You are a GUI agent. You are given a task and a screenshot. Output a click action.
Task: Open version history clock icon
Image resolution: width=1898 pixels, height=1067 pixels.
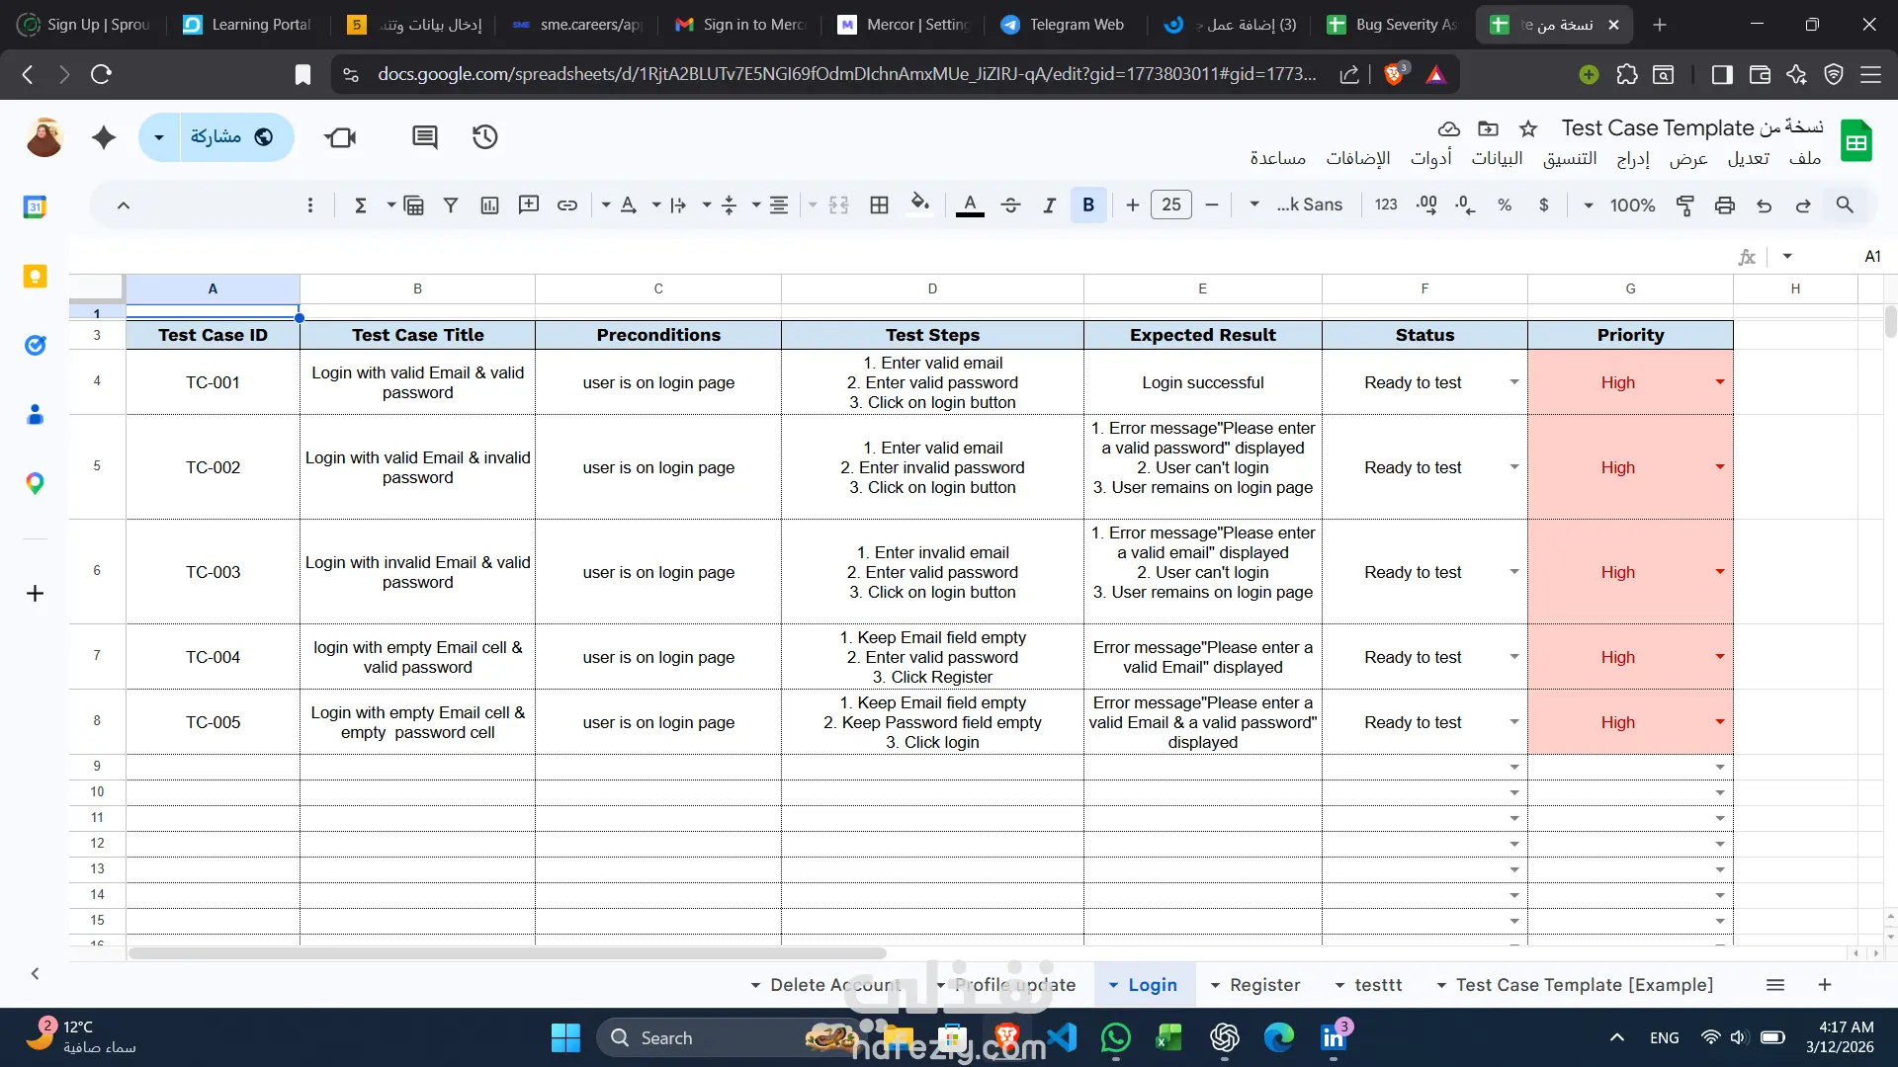pyautogui.click(x=484, y=137)
